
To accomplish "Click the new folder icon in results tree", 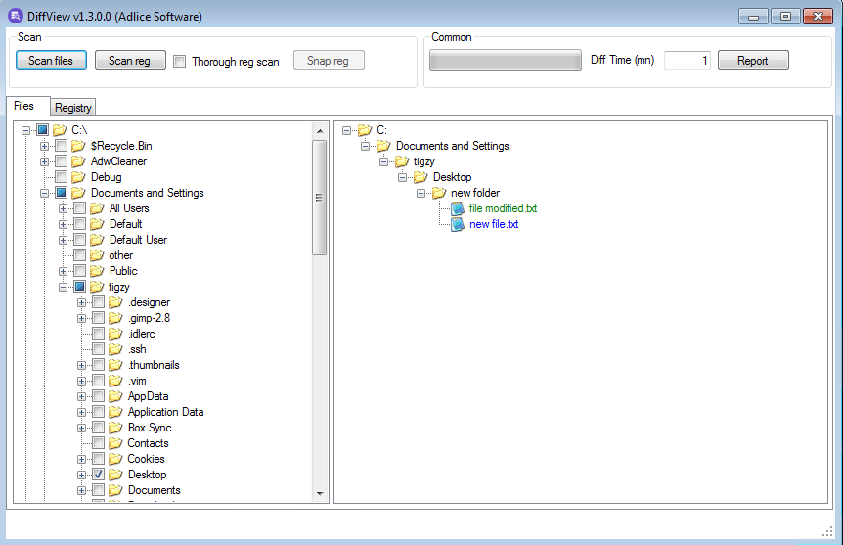I will pos(439,193).
